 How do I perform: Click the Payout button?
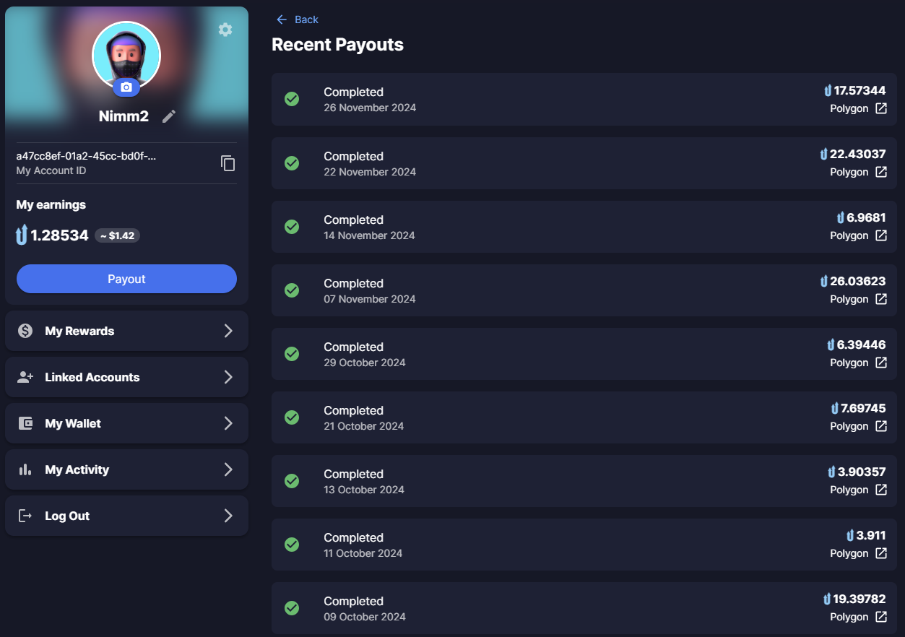point(126,279)
